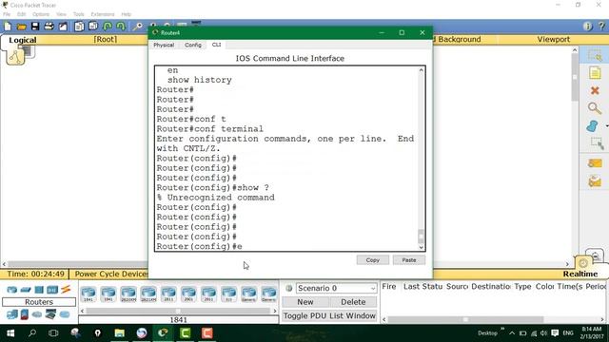Viewport: 609px width, 342px height.
Task: Choose the Security device category icon
Action: (x=25, y=314)
